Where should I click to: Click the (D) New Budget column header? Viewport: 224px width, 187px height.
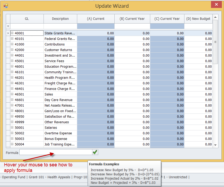(x=198, y=19)
